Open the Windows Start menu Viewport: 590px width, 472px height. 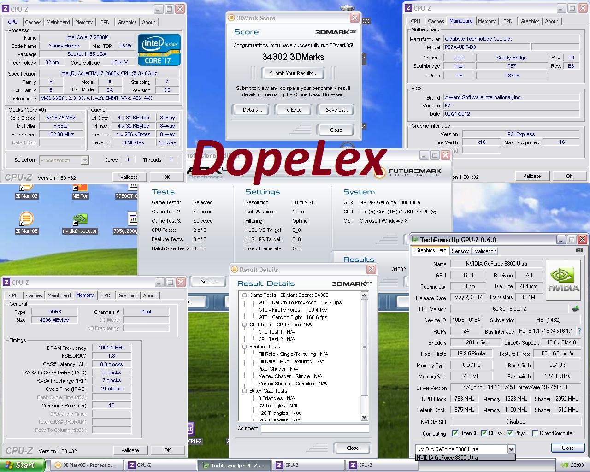[22, 465]
